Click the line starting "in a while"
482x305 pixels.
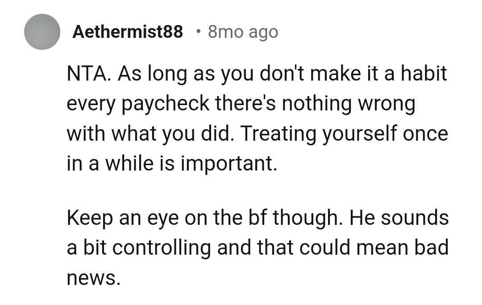point(172,163)
